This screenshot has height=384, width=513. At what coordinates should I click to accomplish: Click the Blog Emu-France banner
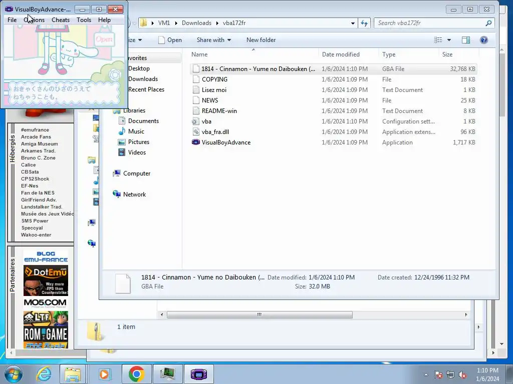pos(46,257)
